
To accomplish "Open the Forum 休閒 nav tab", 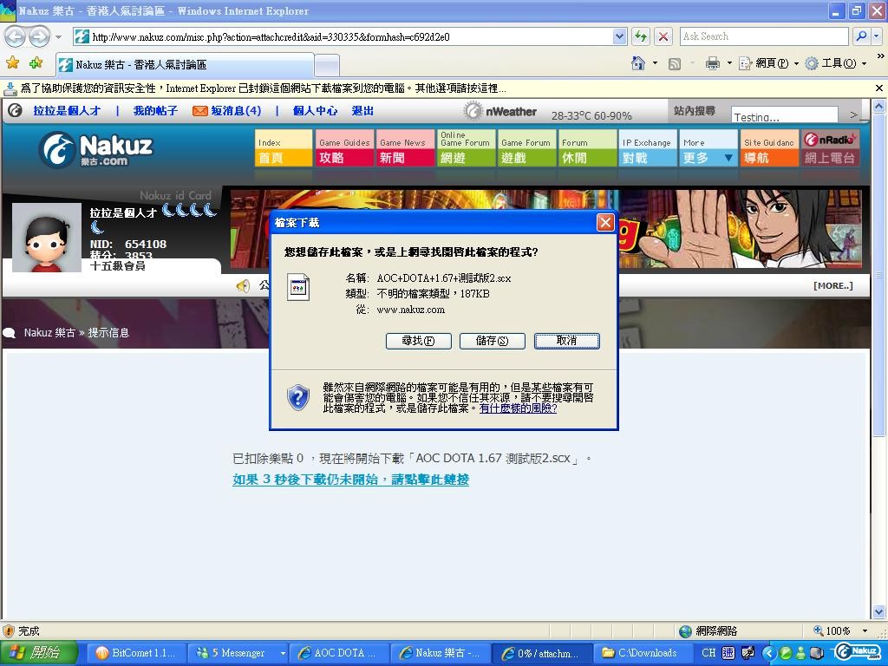I will (587, 148).
